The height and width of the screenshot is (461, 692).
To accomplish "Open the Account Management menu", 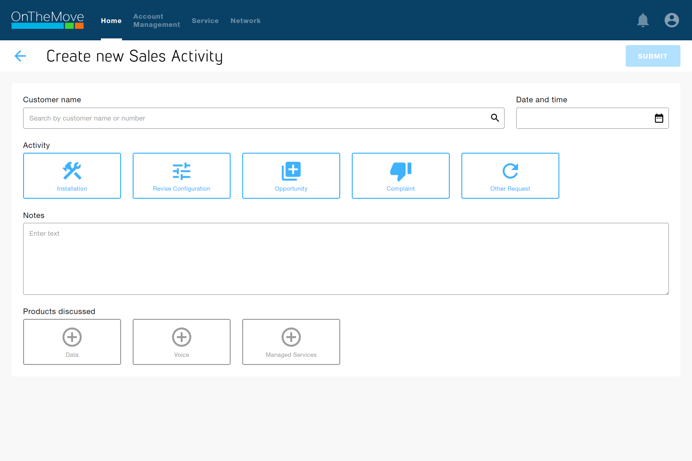I will click(x=157, y=21).
